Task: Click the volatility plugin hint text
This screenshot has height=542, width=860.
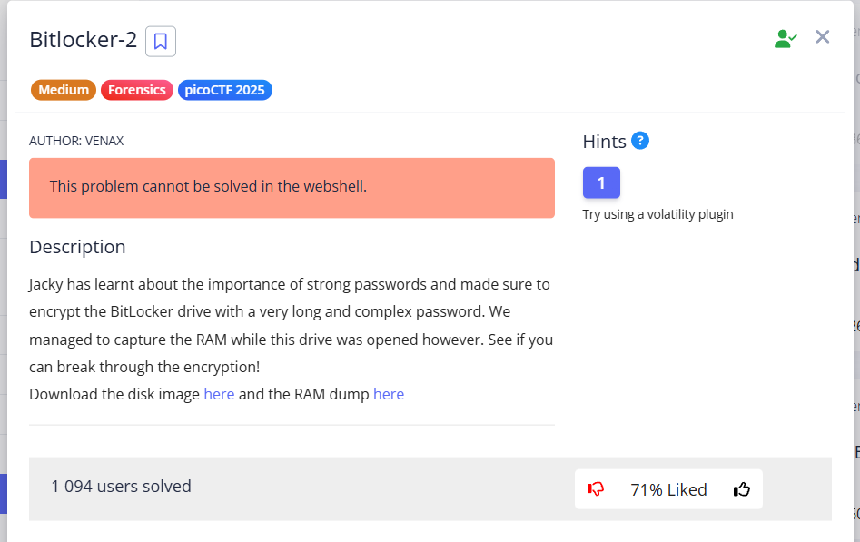Action: click(x=657, y=214)
